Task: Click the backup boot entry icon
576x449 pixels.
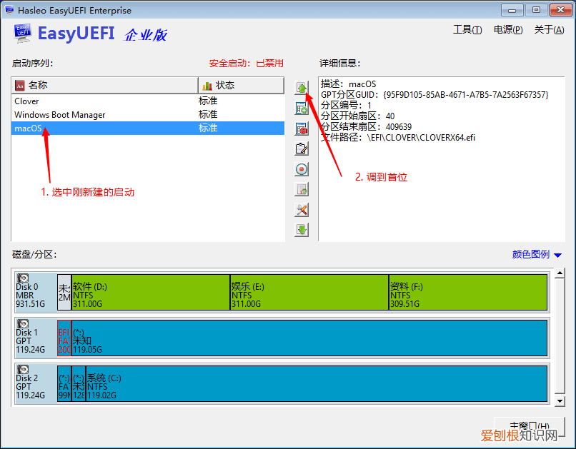Action: point(302,190)
